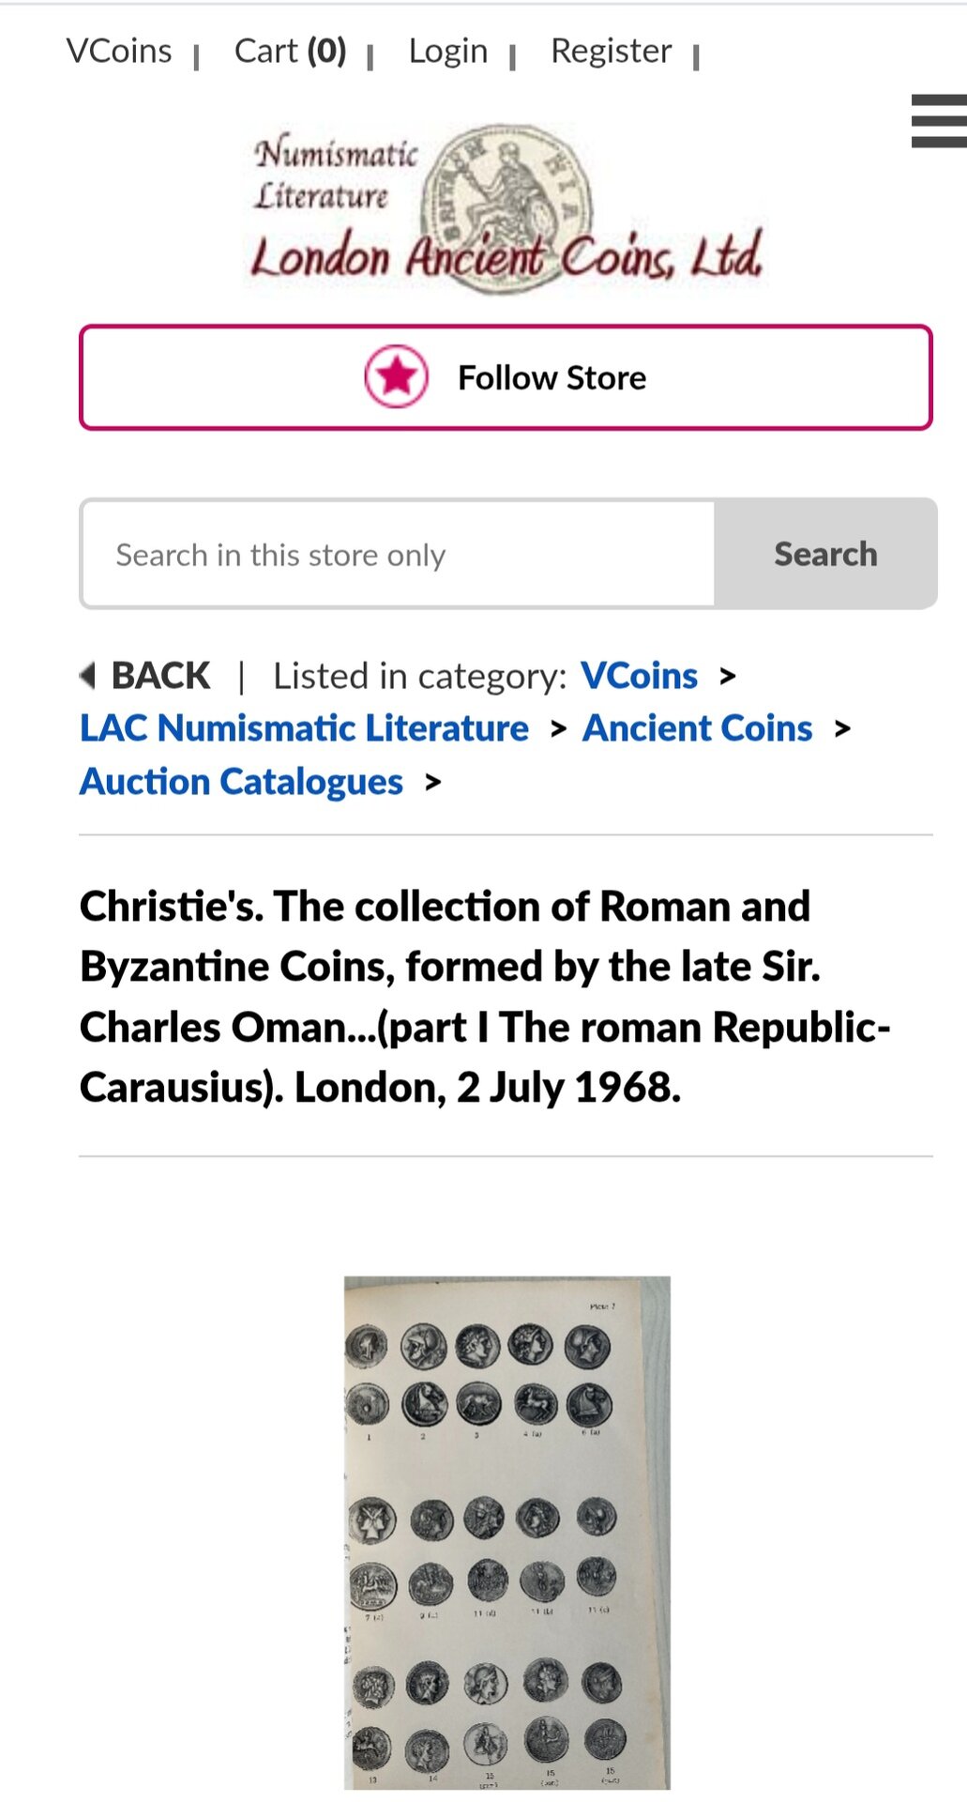Click the Christie's catalogue title heading
This screenshot has width=967, height=1802.
pyautogui.click(x=485, y=997)
